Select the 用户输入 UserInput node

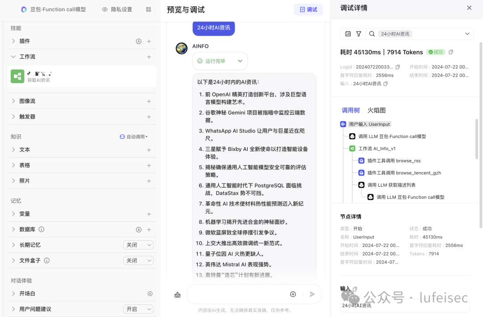365,124
